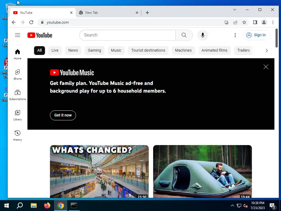281x211 pixels.
Task: Click the youtube.com address bar
Action: coord(131,22)
